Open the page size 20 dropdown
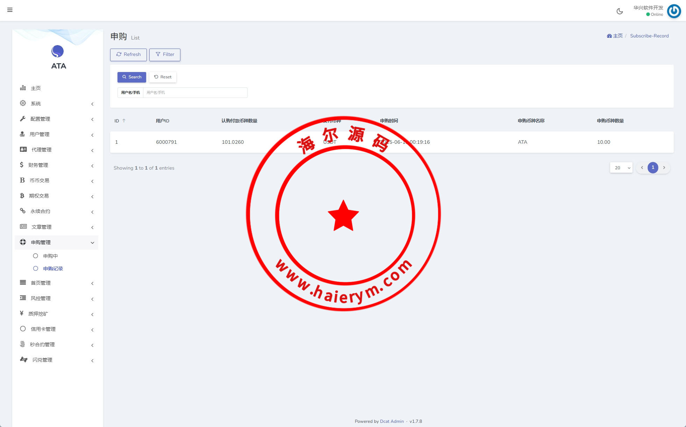The width and height of the screenshot is (686, 427). pos(621,168)
